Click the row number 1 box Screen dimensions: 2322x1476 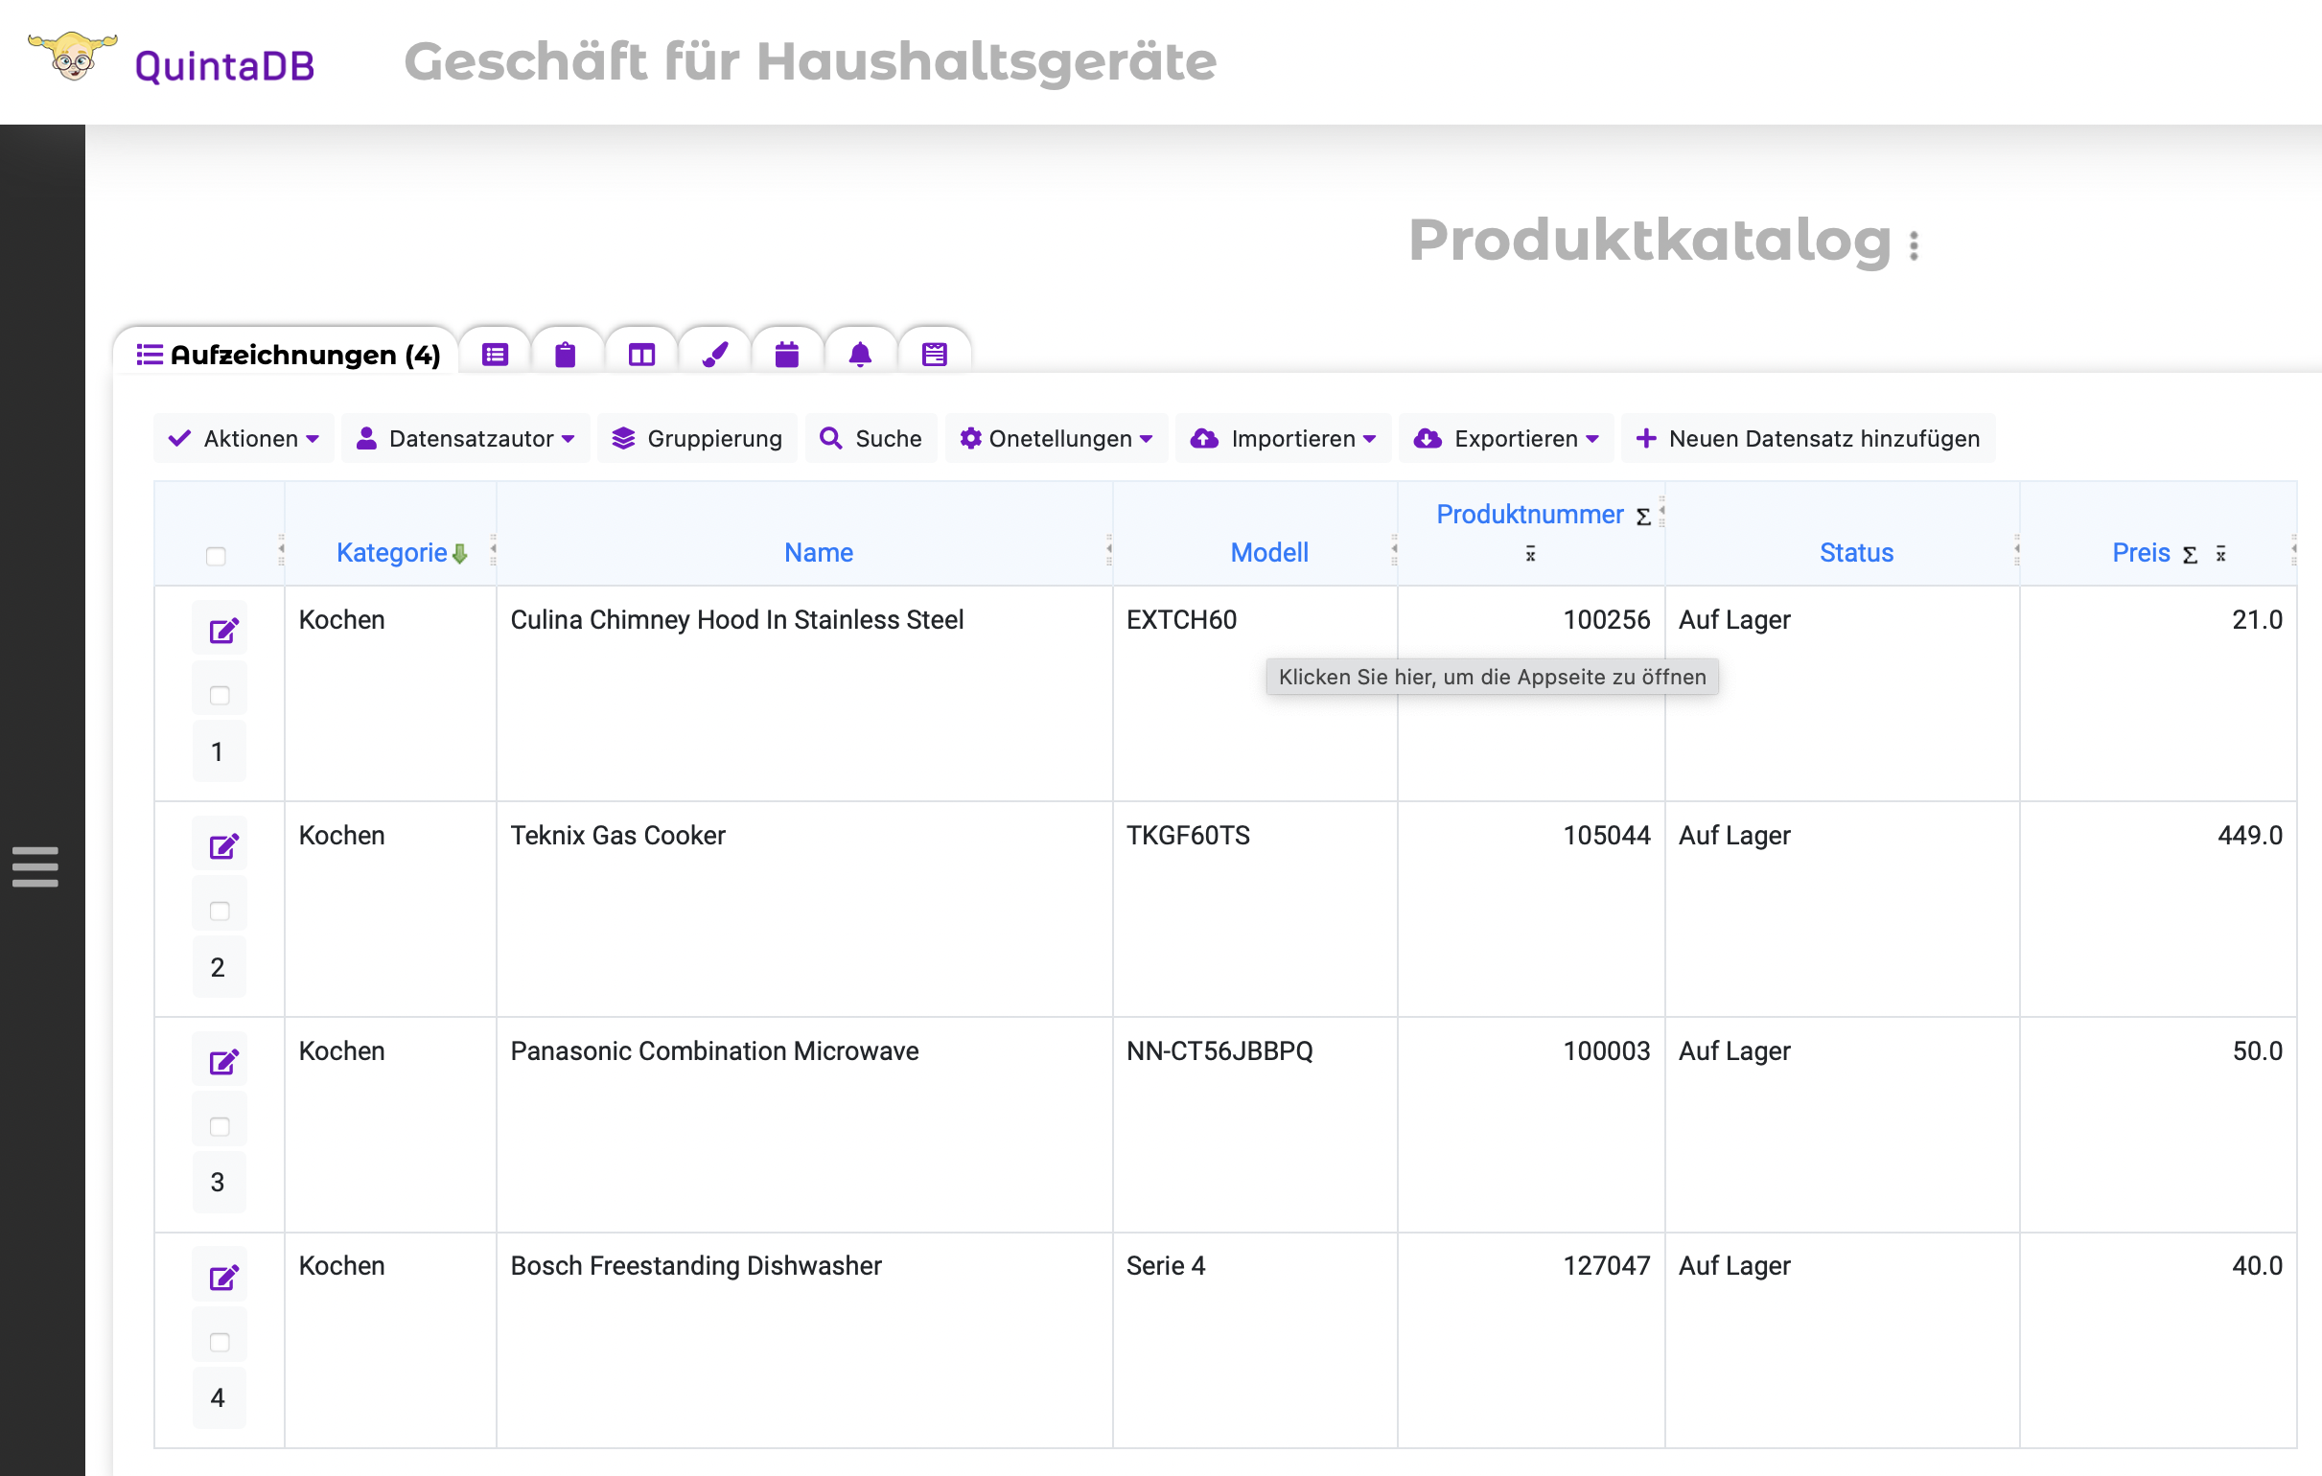click(x=219, y=752)
